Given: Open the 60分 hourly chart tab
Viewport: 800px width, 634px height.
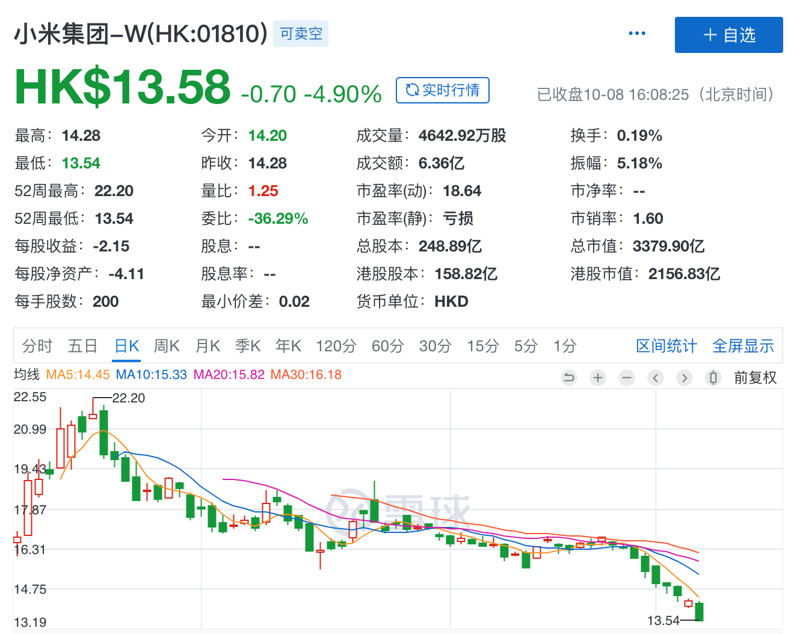Looking at the screenshot, I should pos(387,345).
